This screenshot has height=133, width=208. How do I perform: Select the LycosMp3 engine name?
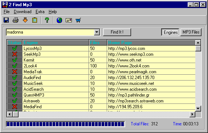click(33, 48)
